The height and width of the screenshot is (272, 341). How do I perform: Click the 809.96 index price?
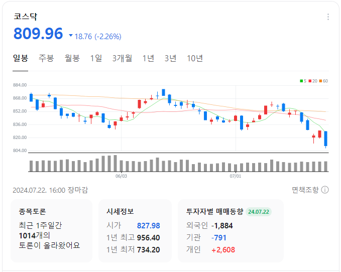[38, 34]
